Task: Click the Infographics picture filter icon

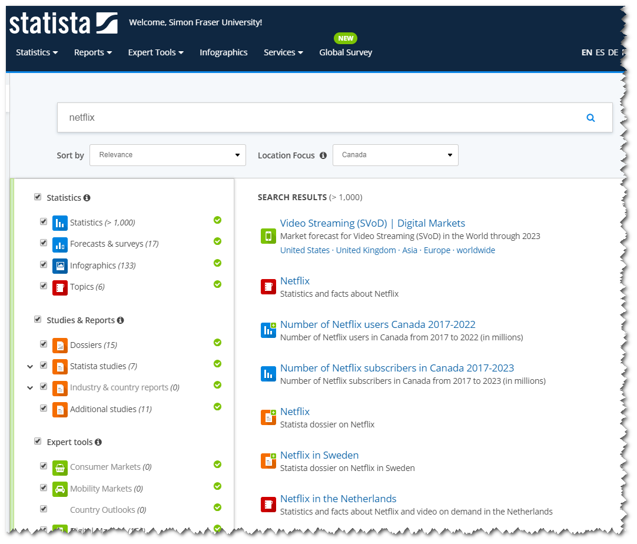Action: pyautogui.click(x=59, y=266)
